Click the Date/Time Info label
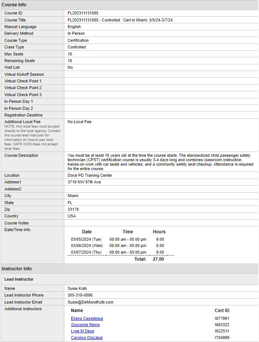This screenshot has width=259, height=342. (x=17, y=230)
